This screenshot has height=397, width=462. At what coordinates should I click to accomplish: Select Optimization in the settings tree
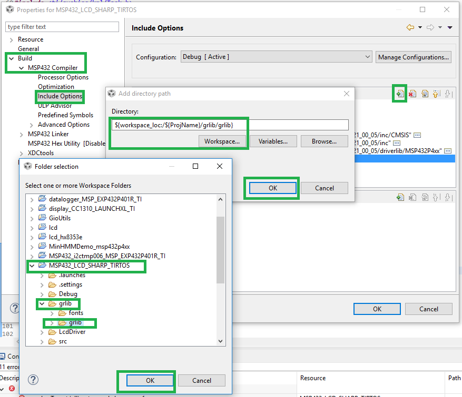tap(56, 87)
